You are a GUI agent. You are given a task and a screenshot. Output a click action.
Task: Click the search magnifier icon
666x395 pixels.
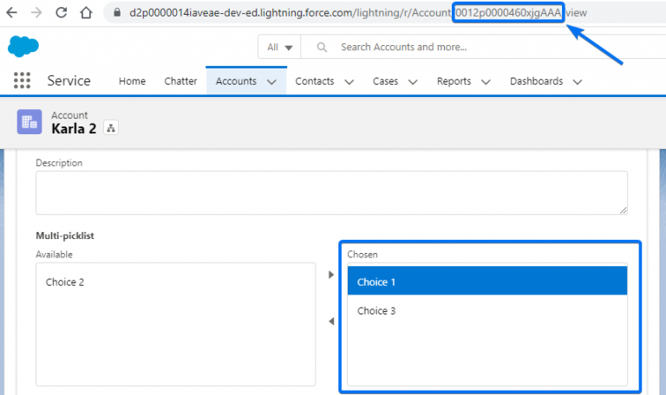322,47
